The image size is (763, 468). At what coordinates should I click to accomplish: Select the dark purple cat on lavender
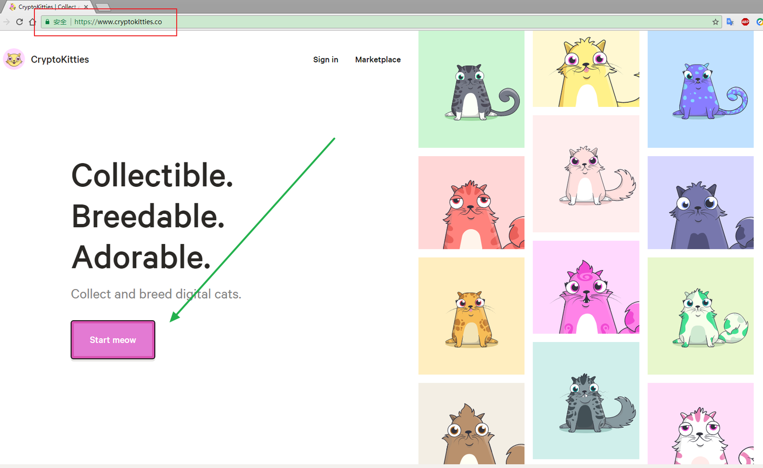coord(700,202)
